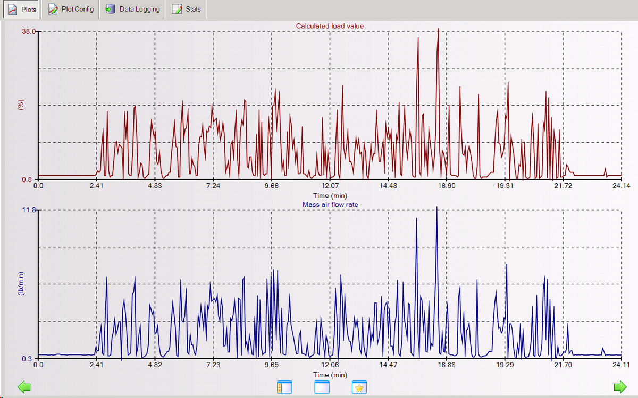Click the "Mass air flow rate" plot title
The height and width of the screenshot is (398, 638).
point(330,204)
